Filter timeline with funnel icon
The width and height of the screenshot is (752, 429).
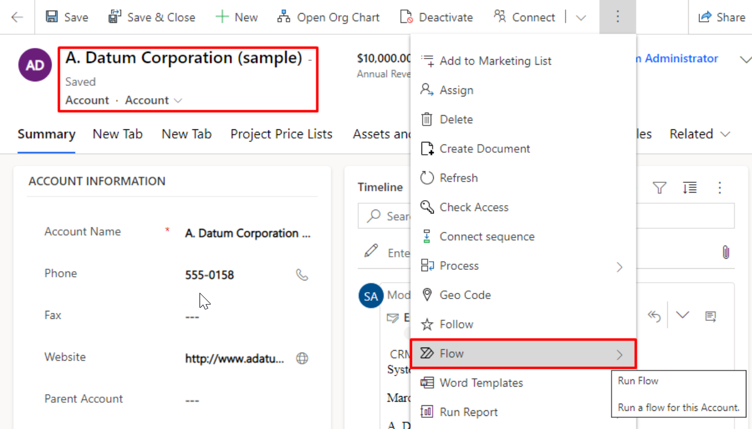tap(659, 188)
